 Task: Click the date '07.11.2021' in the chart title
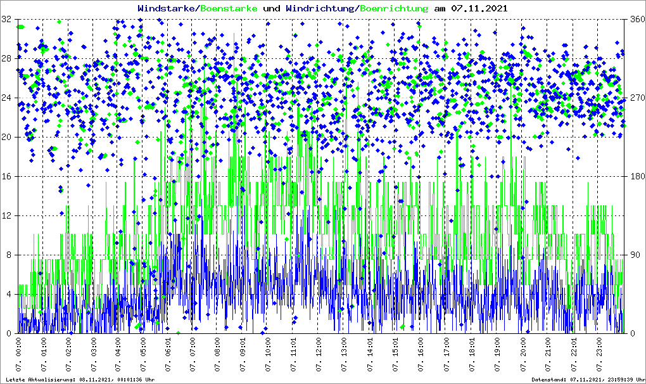(479, 8)
